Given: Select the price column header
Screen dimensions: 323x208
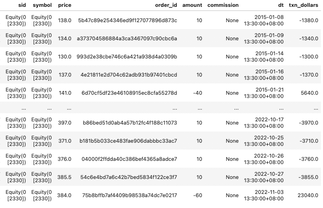Looking at the screenshot, I should point(65,5).
